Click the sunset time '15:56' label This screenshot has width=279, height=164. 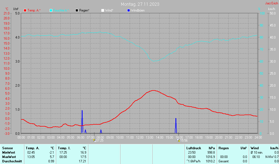click(x=184, y=140)
